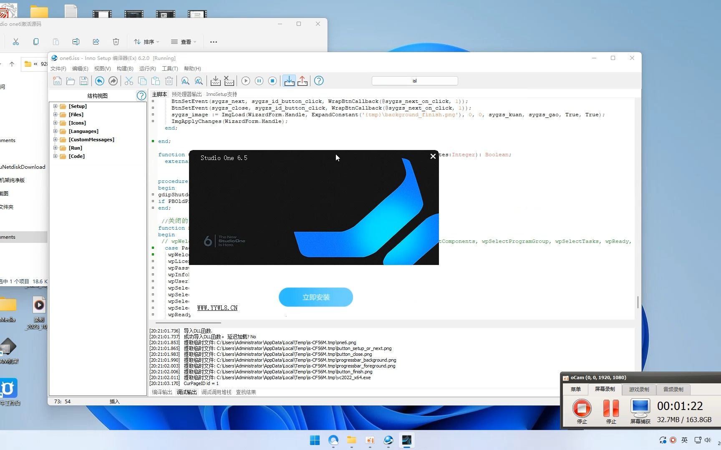This screenshot has width=721, height=450.
Task: Stop the oCam recording
Action: pyautogui.click(x=582, y=411)
